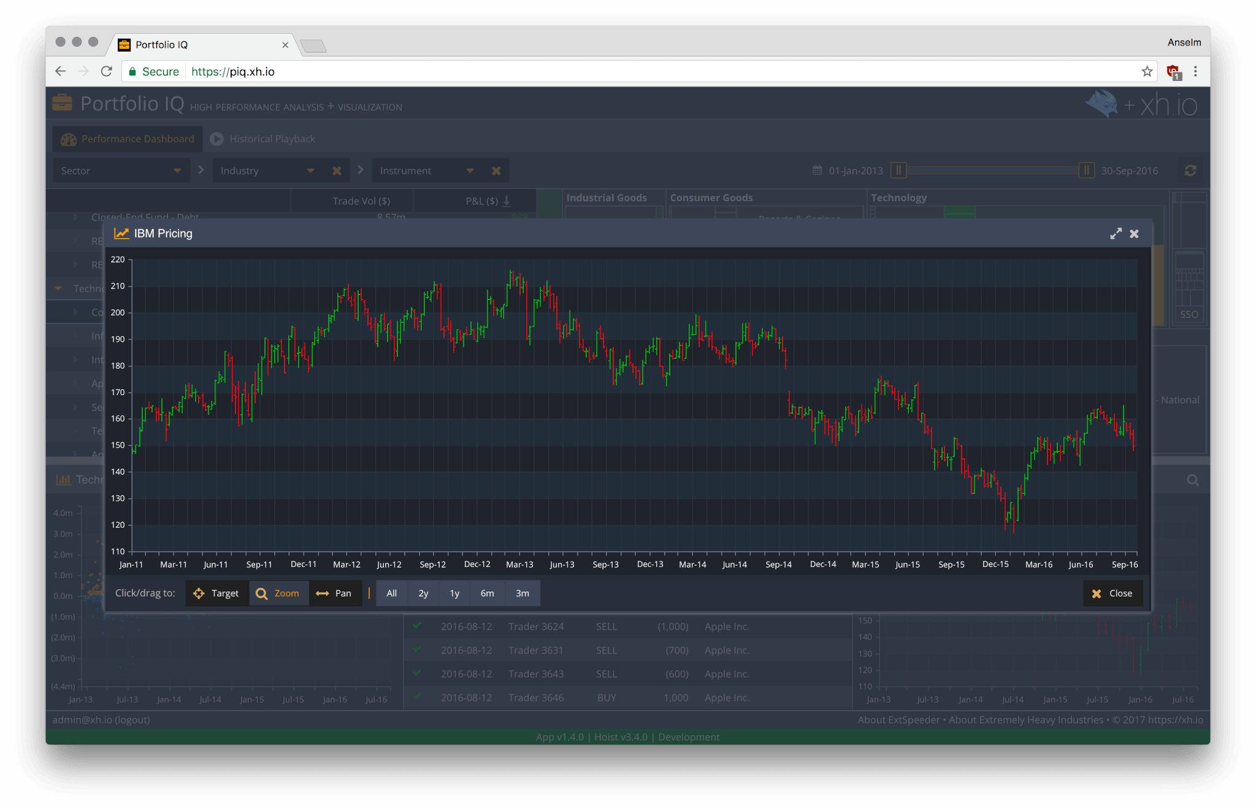Click the Technology treemap header

898,198
